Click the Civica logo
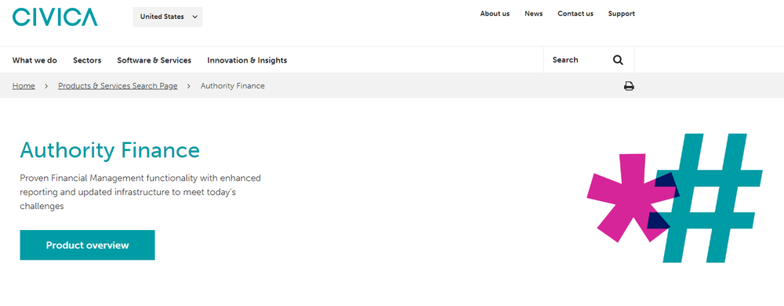Image resolution: width=784 pixels, height=306 pixels. tap(55, 16)
